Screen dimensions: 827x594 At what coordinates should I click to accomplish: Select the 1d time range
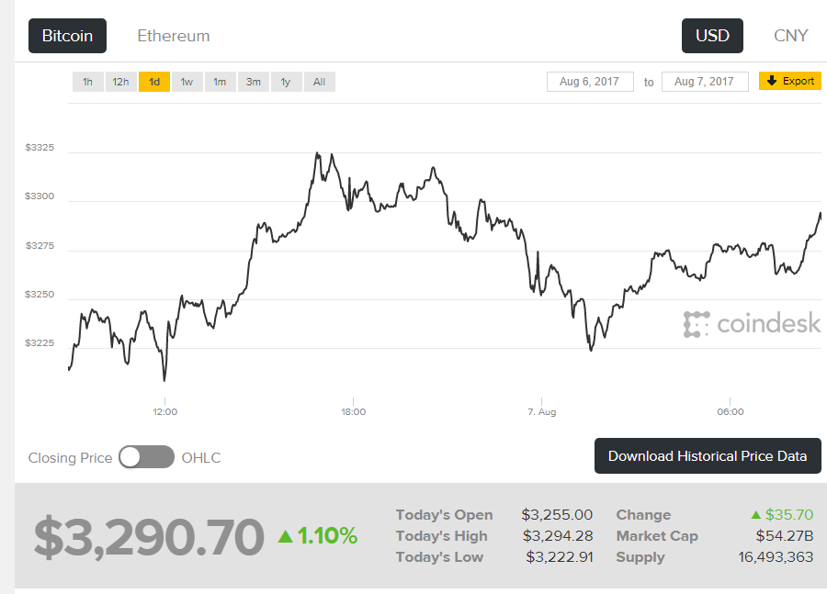pos(154,82)
